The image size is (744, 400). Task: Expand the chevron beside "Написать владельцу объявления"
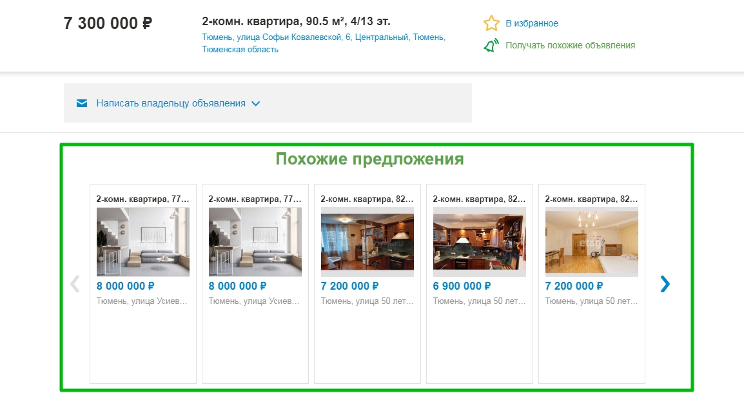pos(256,104)
